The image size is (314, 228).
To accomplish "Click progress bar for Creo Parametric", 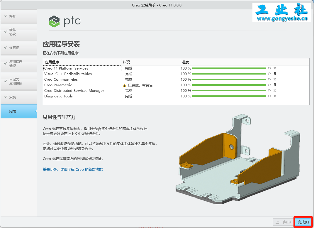I will point(229,85).
